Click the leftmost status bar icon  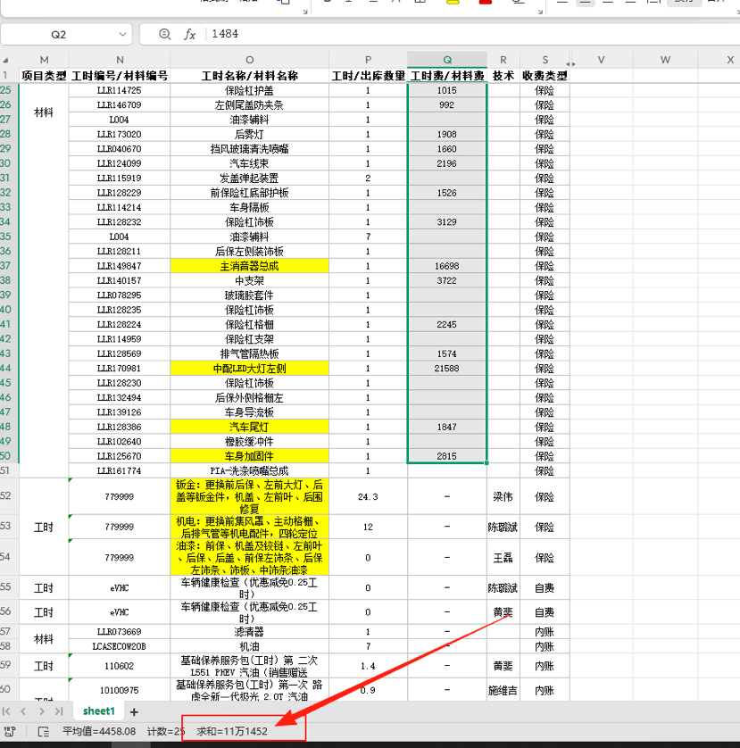(11, 731)
